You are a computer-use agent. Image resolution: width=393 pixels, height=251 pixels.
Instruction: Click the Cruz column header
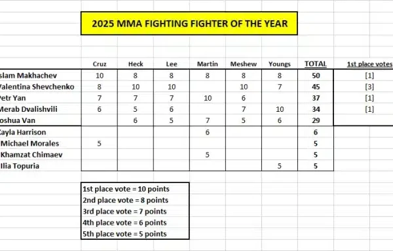click(x=100, y=64)
